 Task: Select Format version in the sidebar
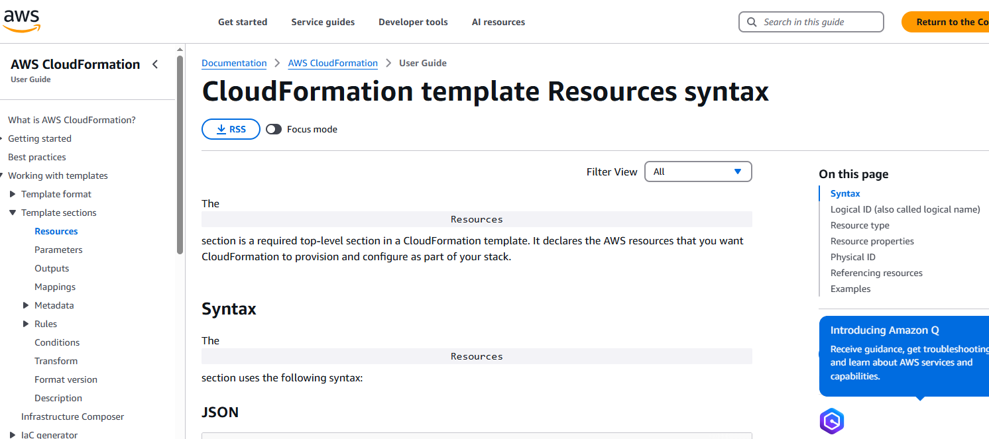(x=66, y=379)
